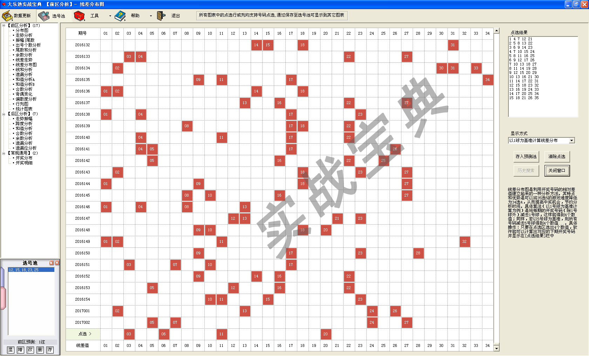This screenshot has height=356, width=589.
Task: Open 偏散度分析 tree item
Action: [26, 99]
